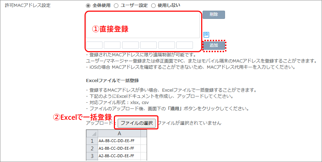Click the 追加 button
This screenshot has height=162, width=322.
[214, 45]
